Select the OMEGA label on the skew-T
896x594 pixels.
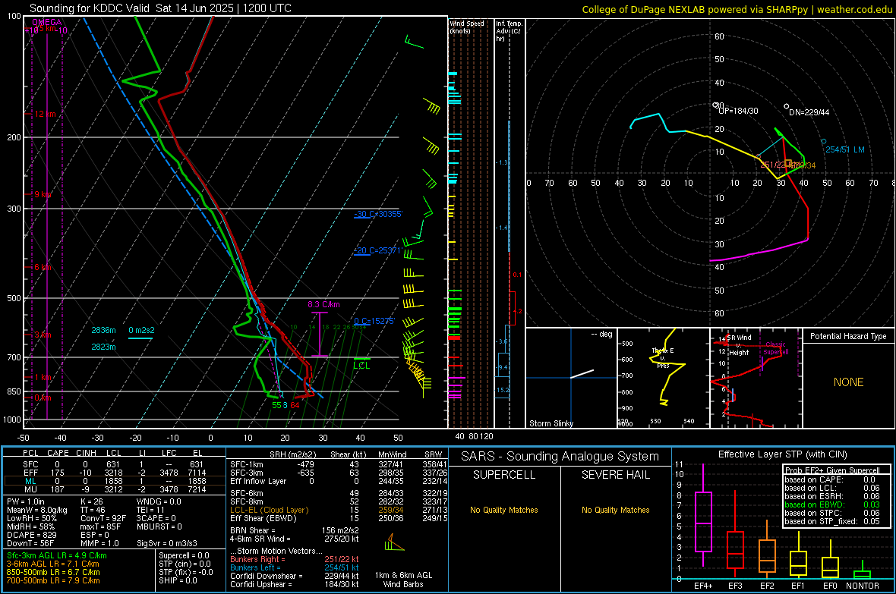click(x=47, y=22)
